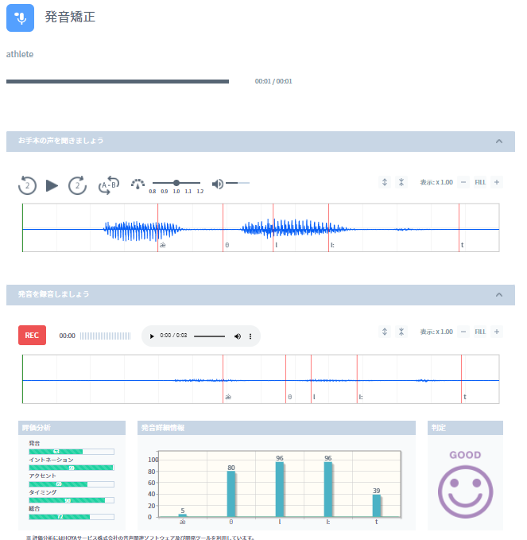
Task: Click the 'i:' marker in model waveform
Action: 332,245
